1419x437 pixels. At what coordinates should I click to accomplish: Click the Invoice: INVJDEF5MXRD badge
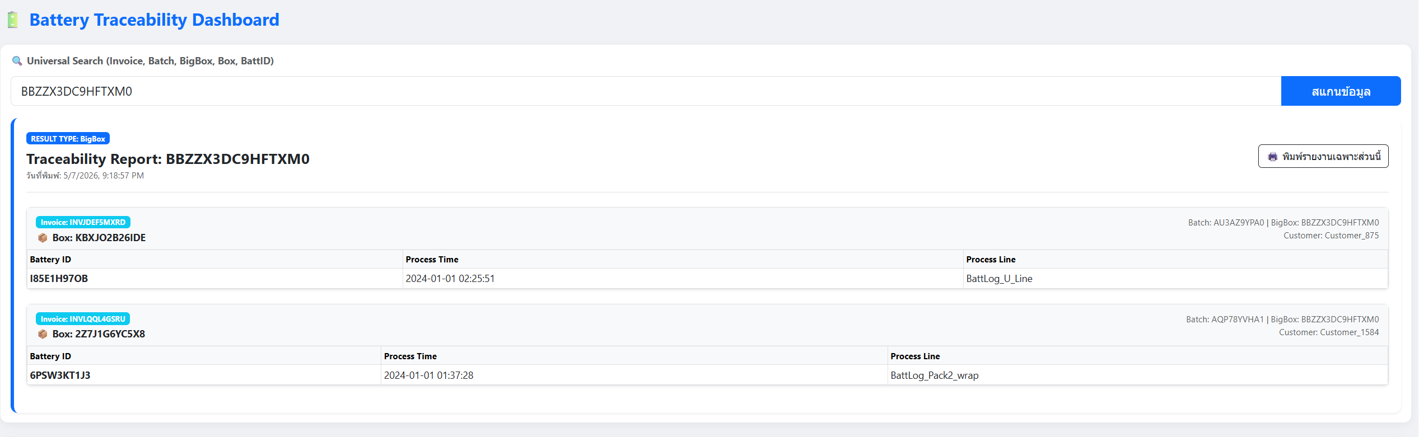[x=83, y=222]
